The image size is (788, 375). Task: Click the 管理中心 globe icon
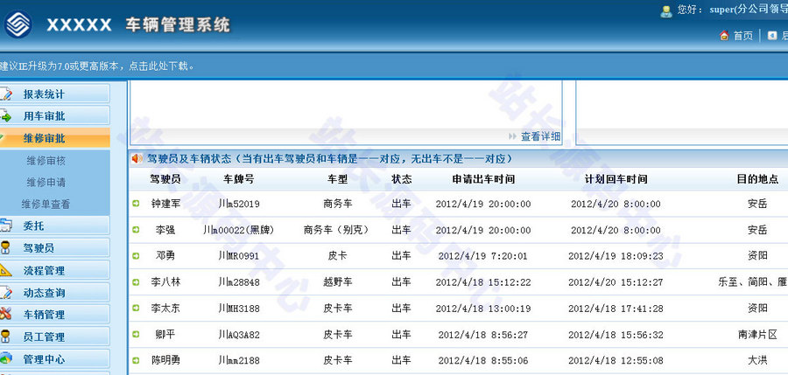[5, 358]
